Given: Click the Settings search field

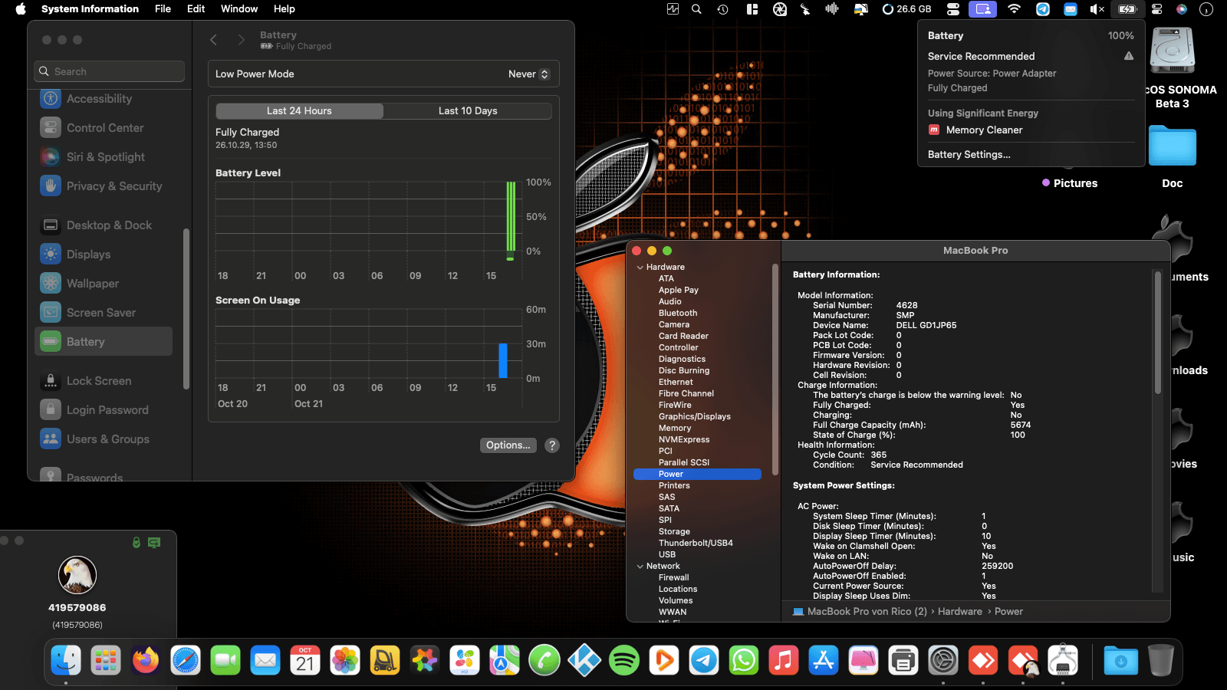Looking at the screenshot, I should tap(110, 71).
